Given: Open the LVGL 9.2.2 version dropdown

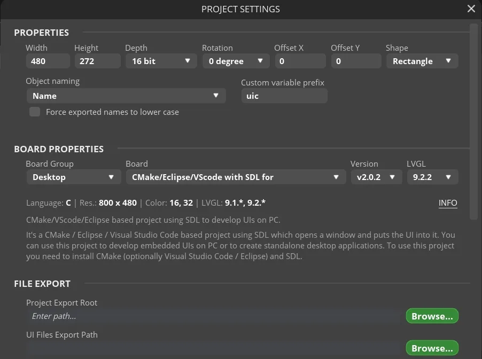Looking at the screenshot, I should pos(432,177).
